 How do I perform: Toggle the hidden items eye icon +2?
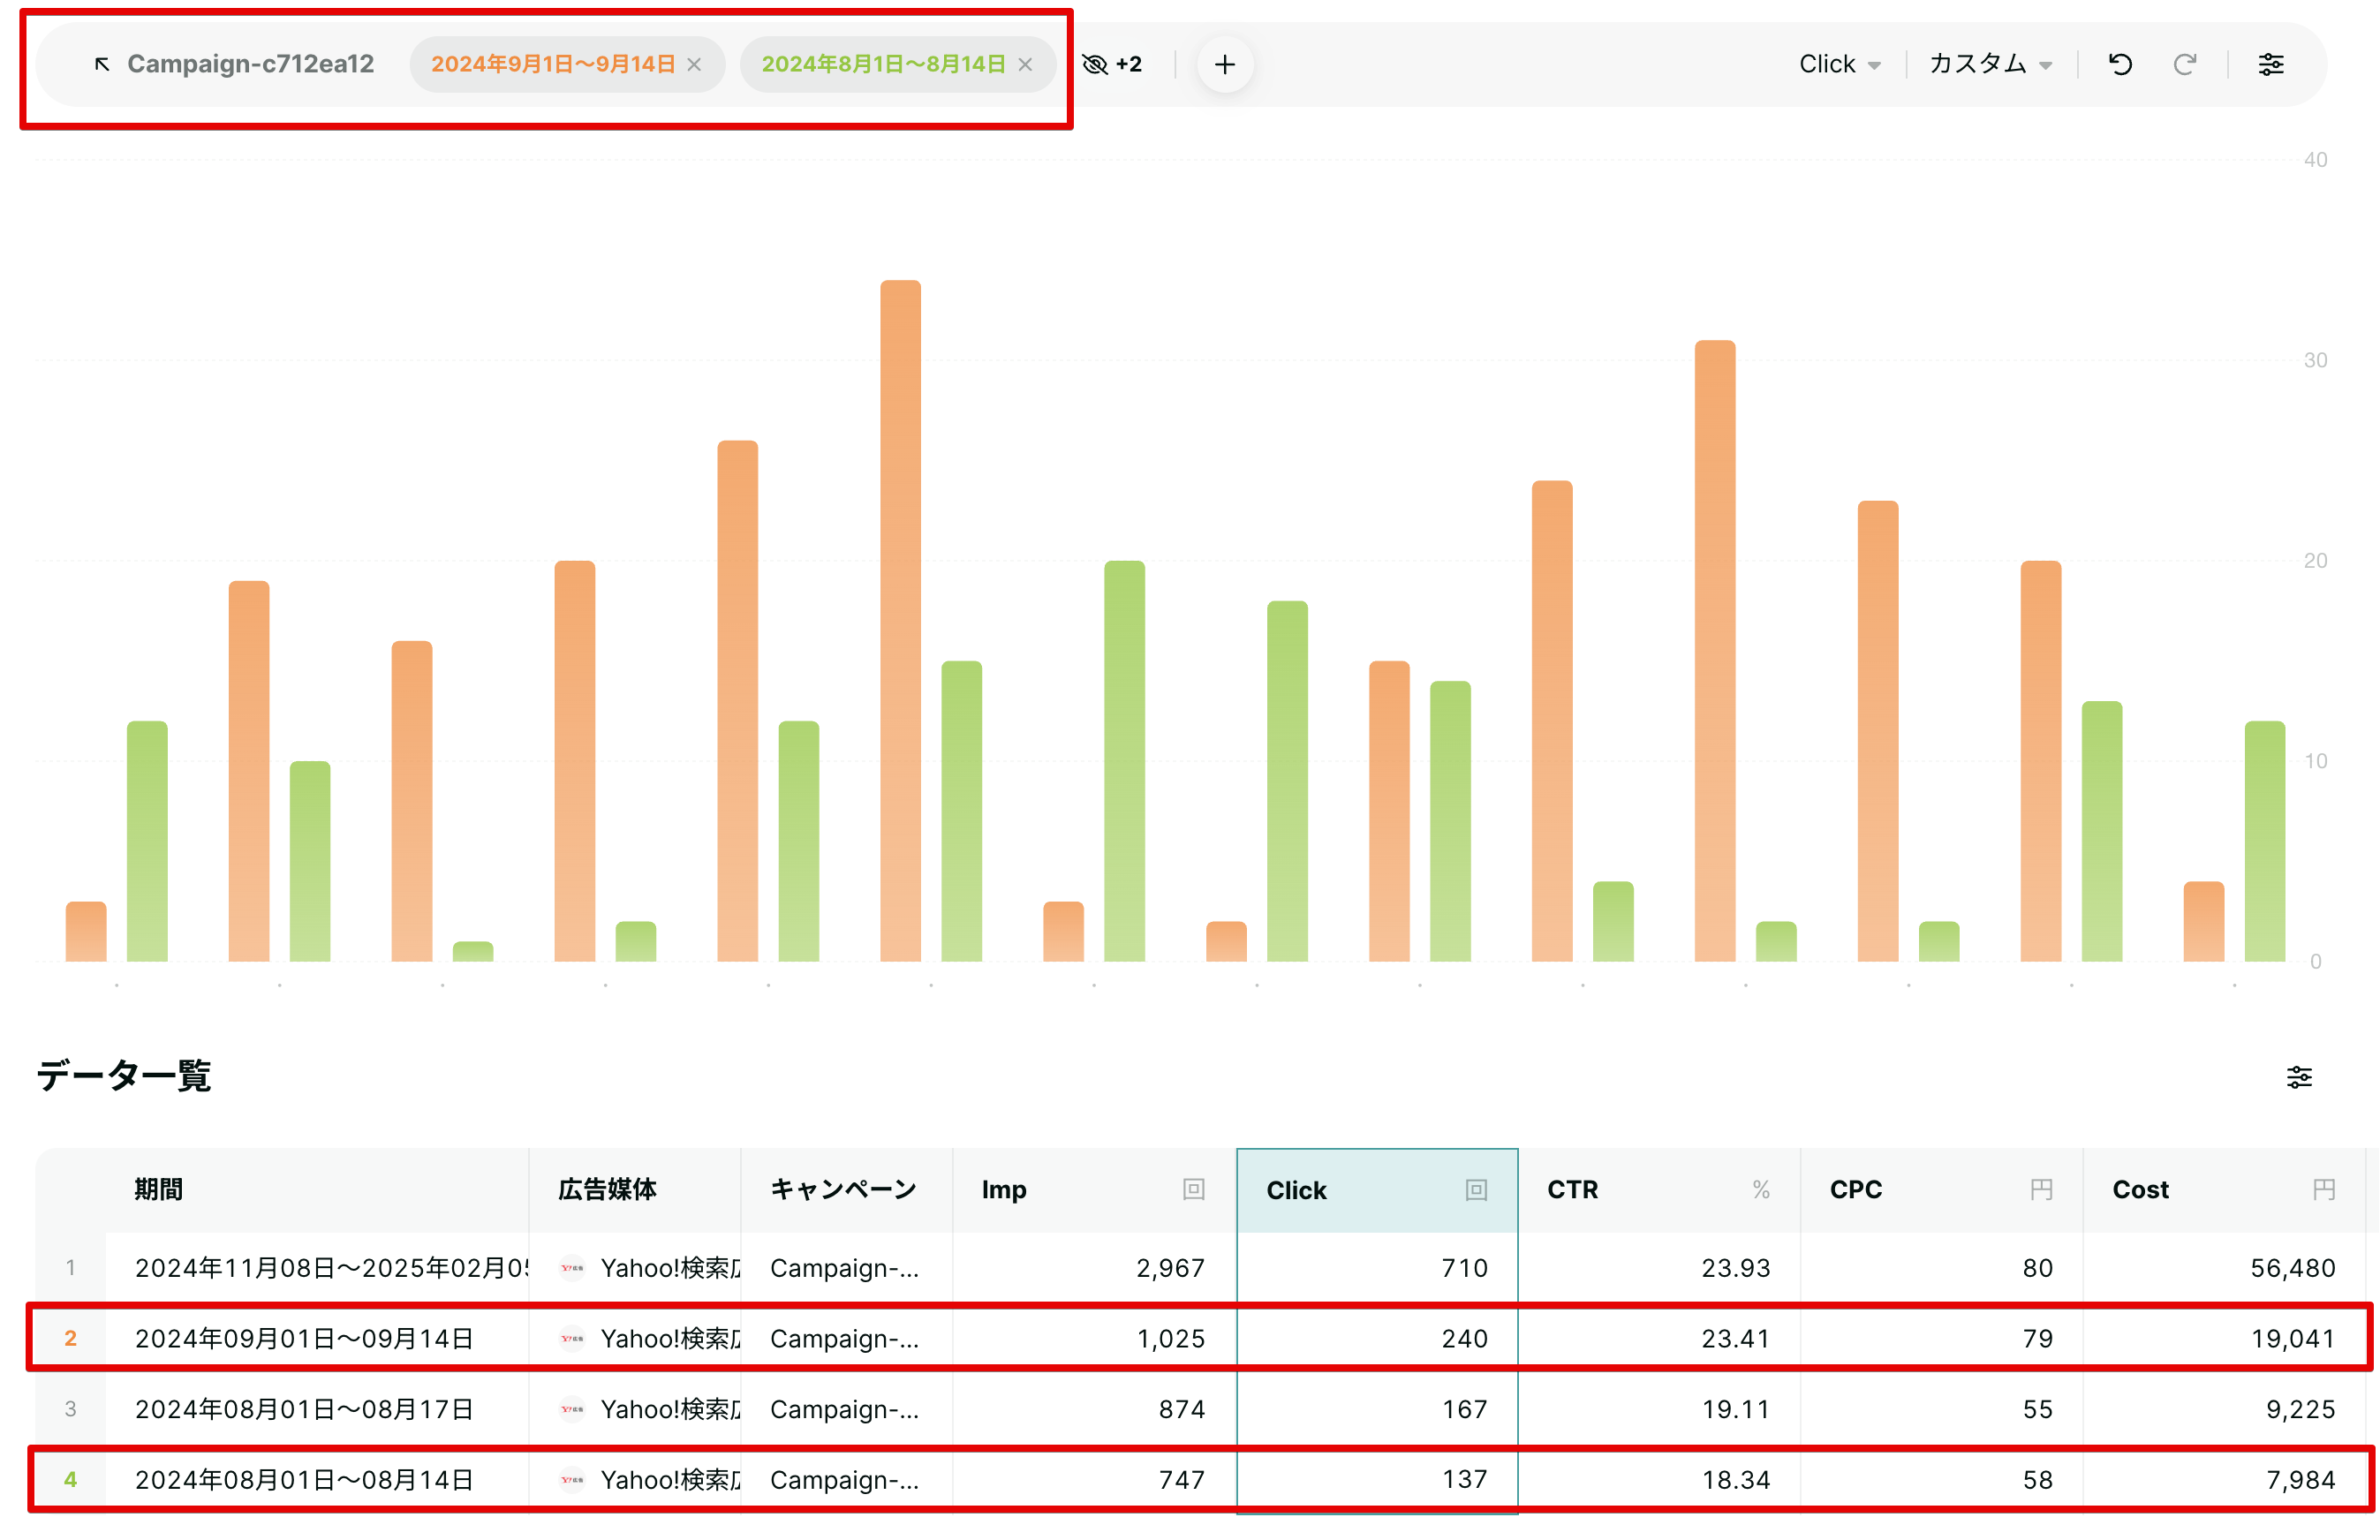tap(1113, 64)
